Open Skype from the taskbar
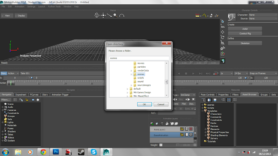Image resolution: width=278 pixels, height=156 pixels. 94,152
